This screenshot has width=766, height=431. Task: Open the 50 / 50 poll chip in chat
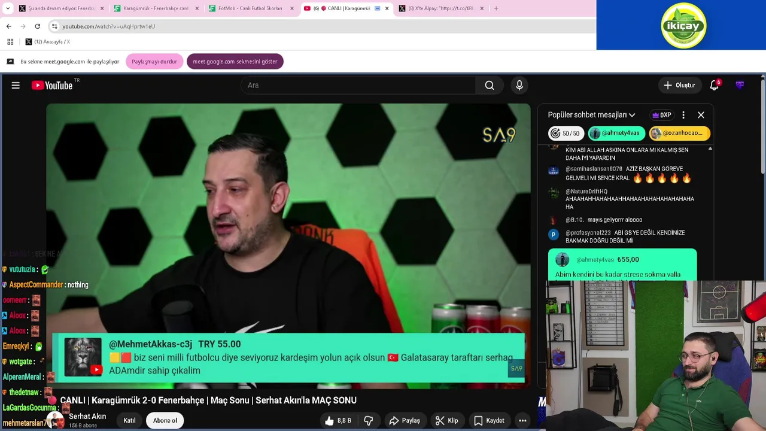click(566, 133)
